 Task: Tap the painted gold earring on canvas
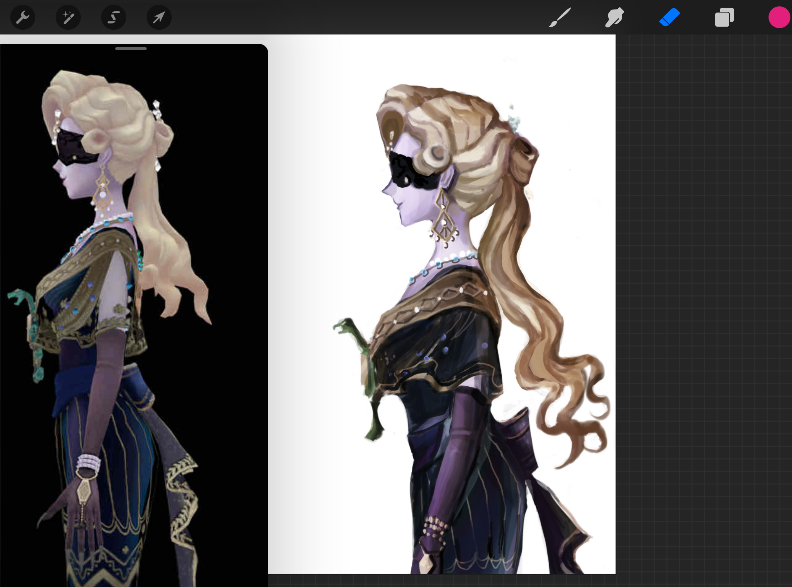click(444, 217)
